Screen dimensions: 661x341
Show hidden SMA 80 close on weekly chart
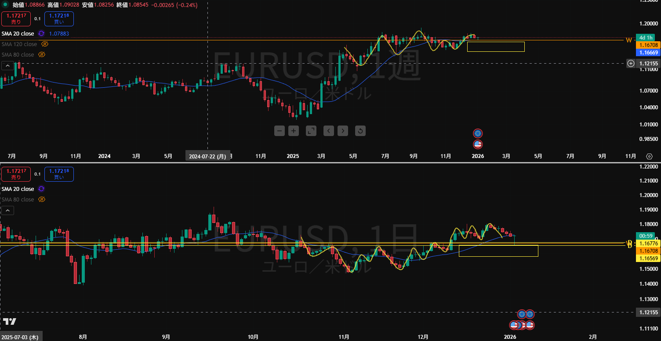(x=42, y=55)
